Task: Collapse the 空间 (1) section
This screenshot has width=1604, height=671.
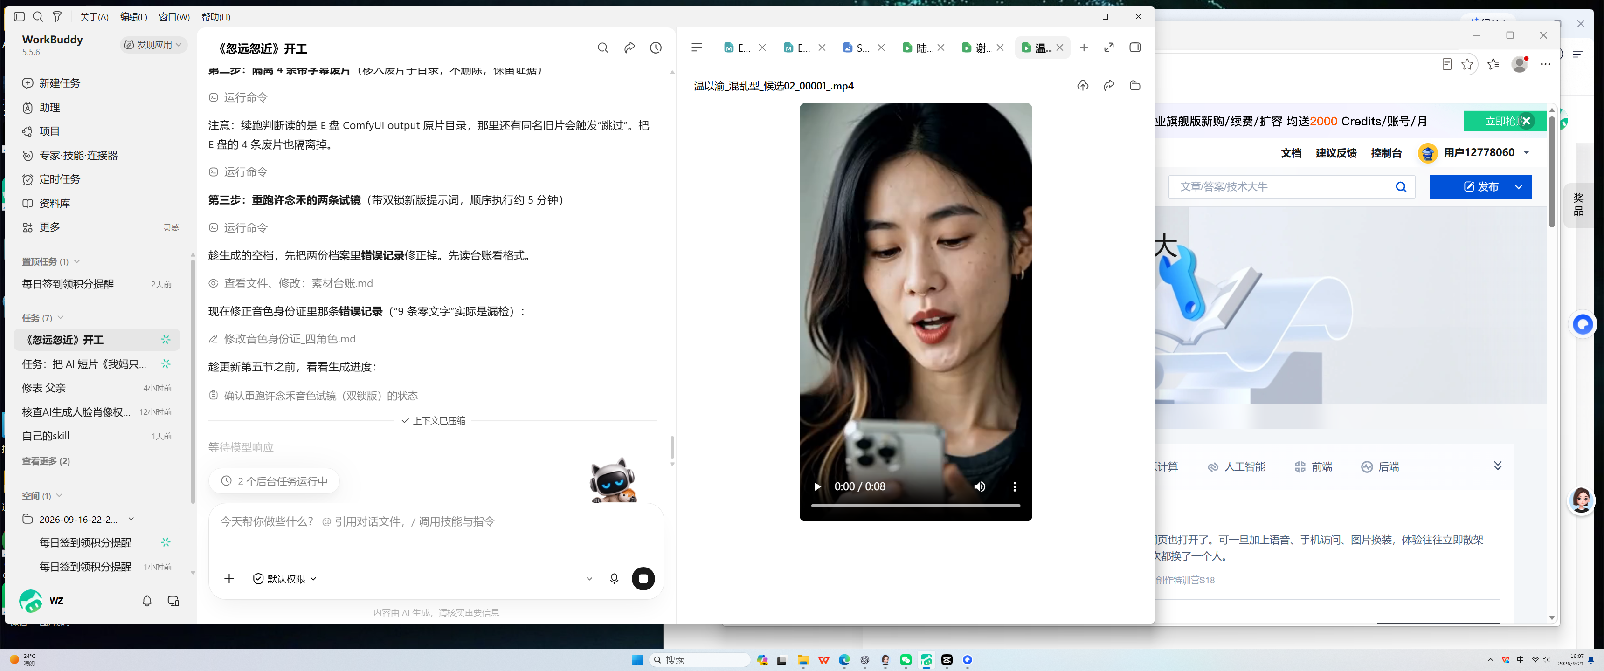Action: pyautogui.click(x=59, y=495)
